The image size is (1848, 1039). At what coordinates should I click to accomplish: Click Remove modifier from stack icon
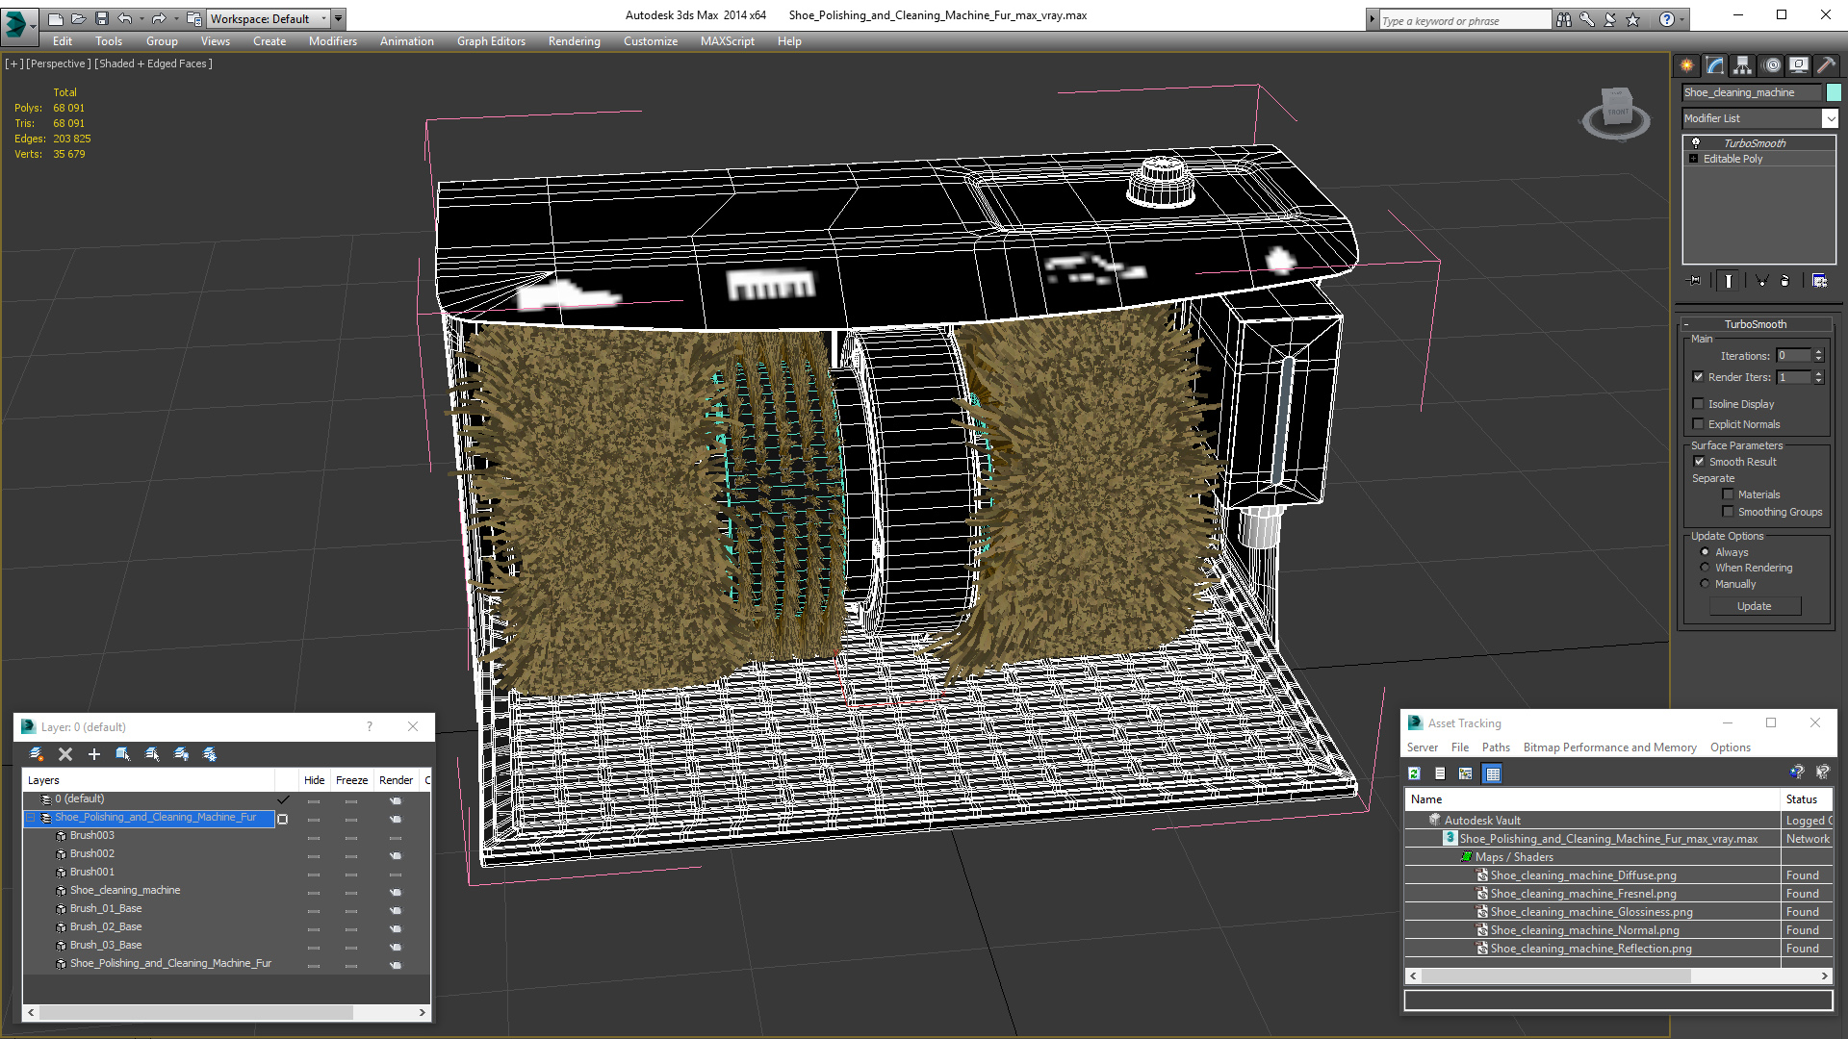coord(1785,281)
